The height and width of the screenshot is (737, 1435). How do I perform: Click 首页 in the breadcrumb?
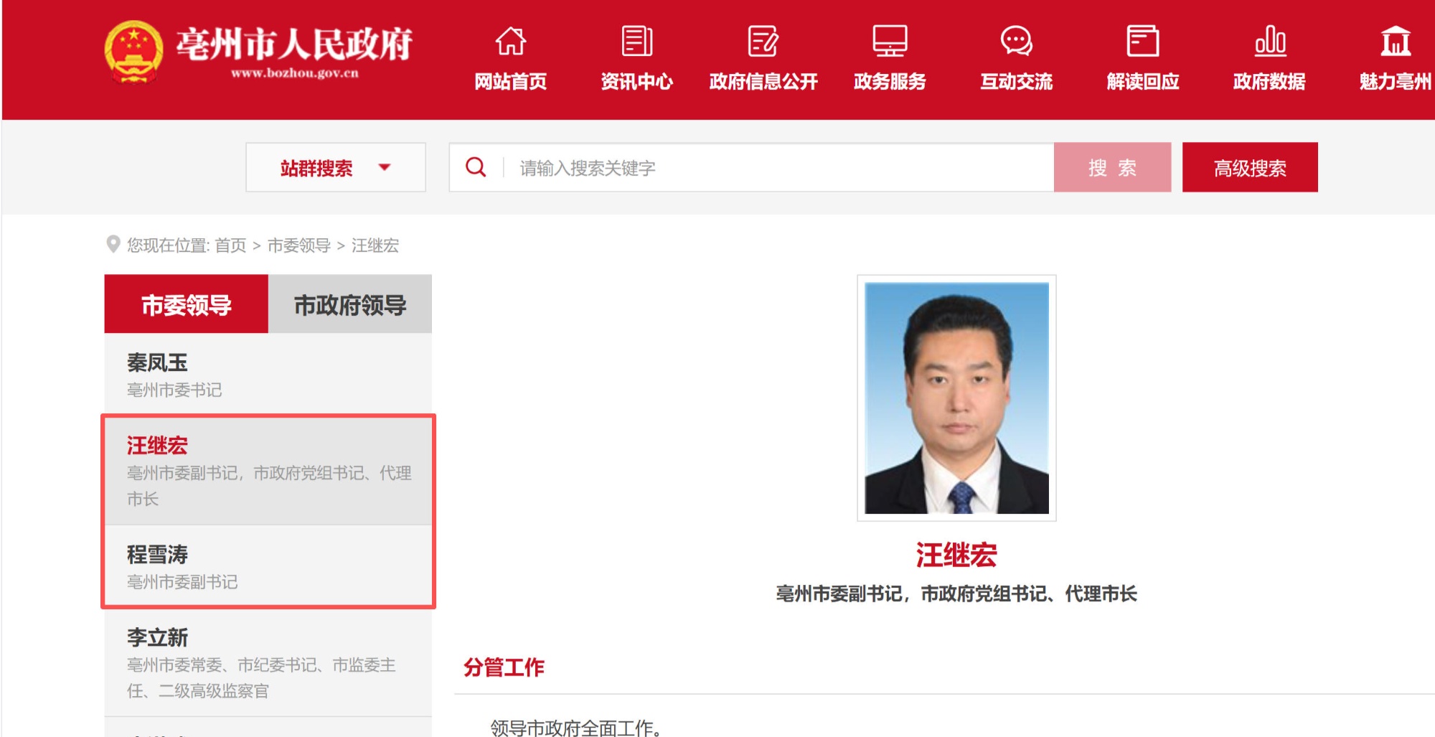click(230, 245)
